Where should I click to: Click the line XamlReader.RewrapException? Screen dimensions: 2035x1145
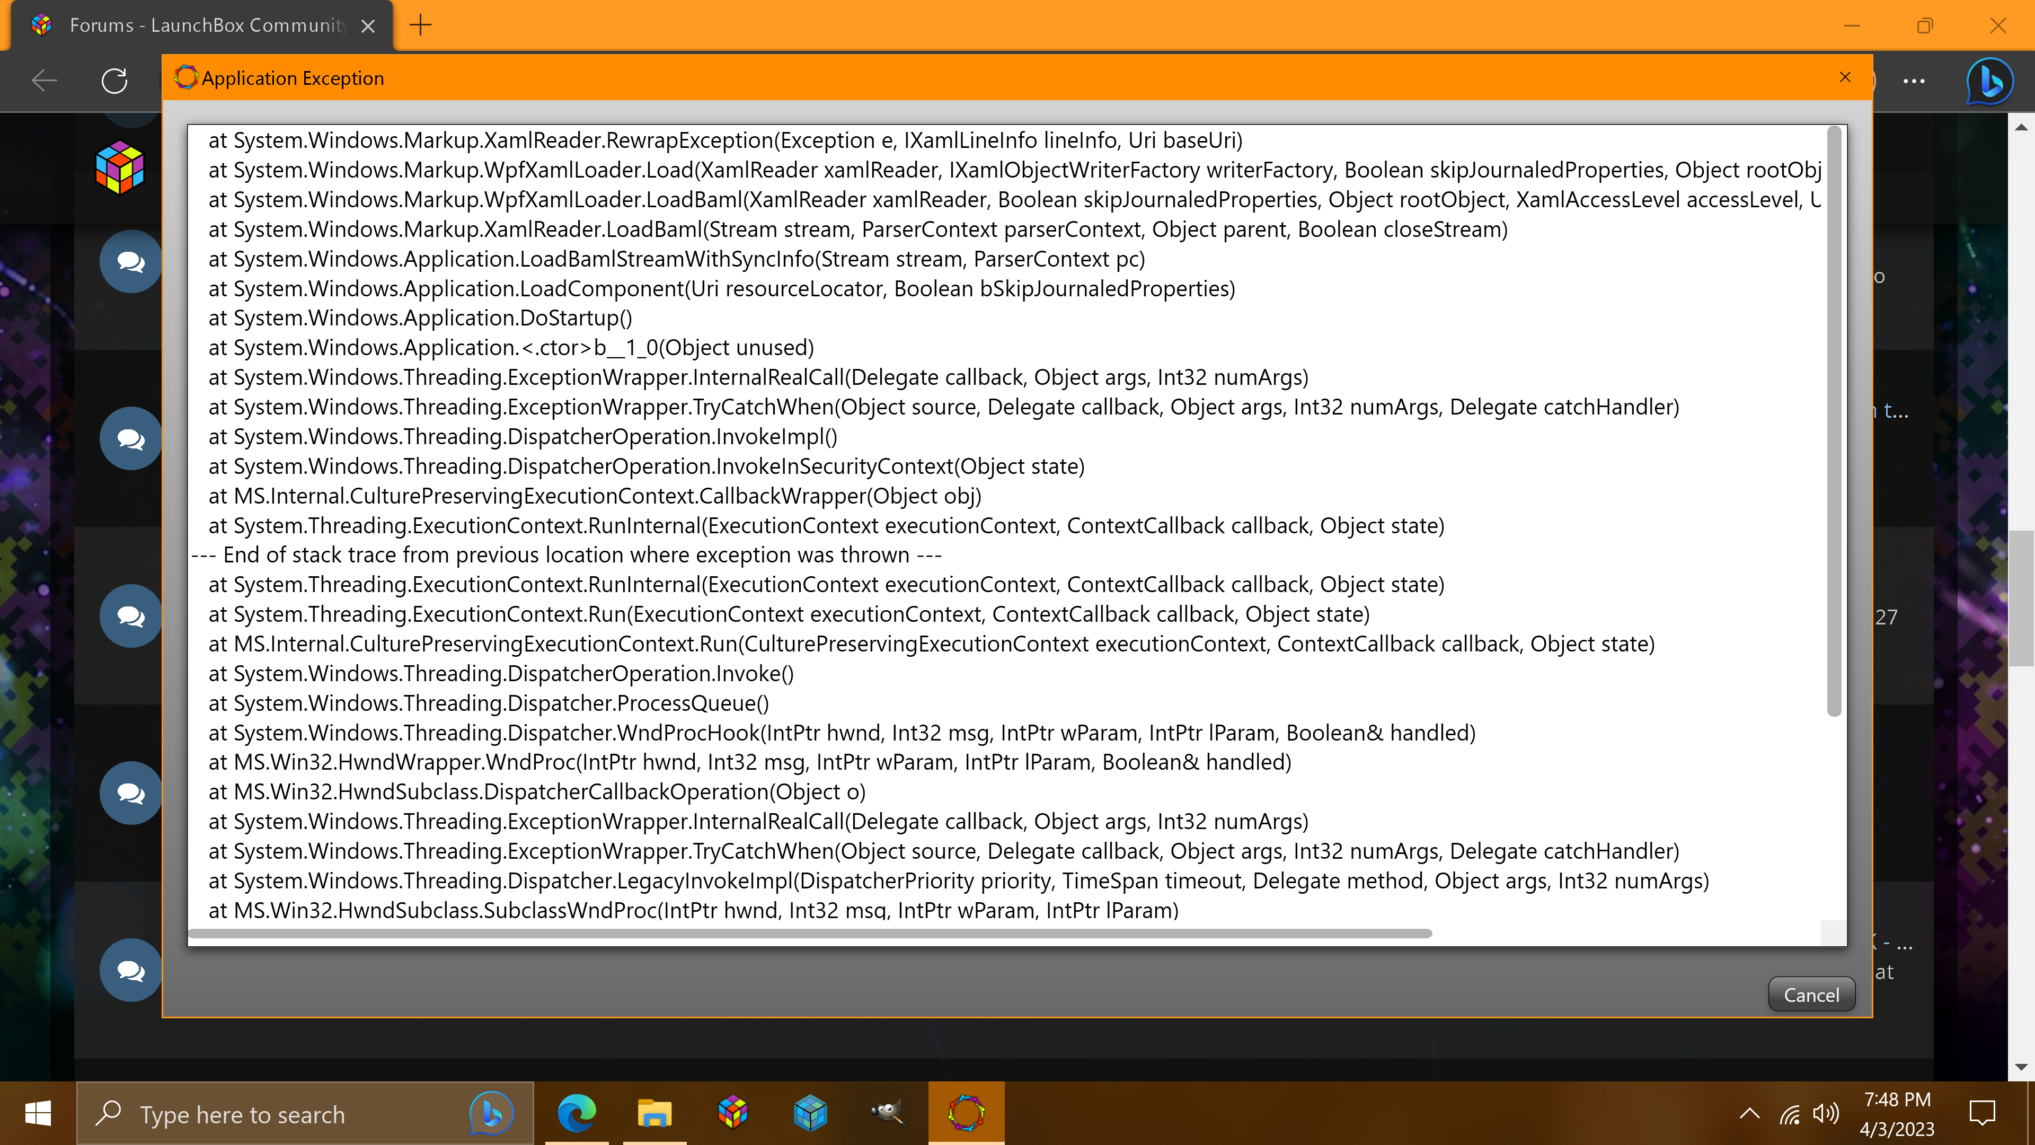725,140
